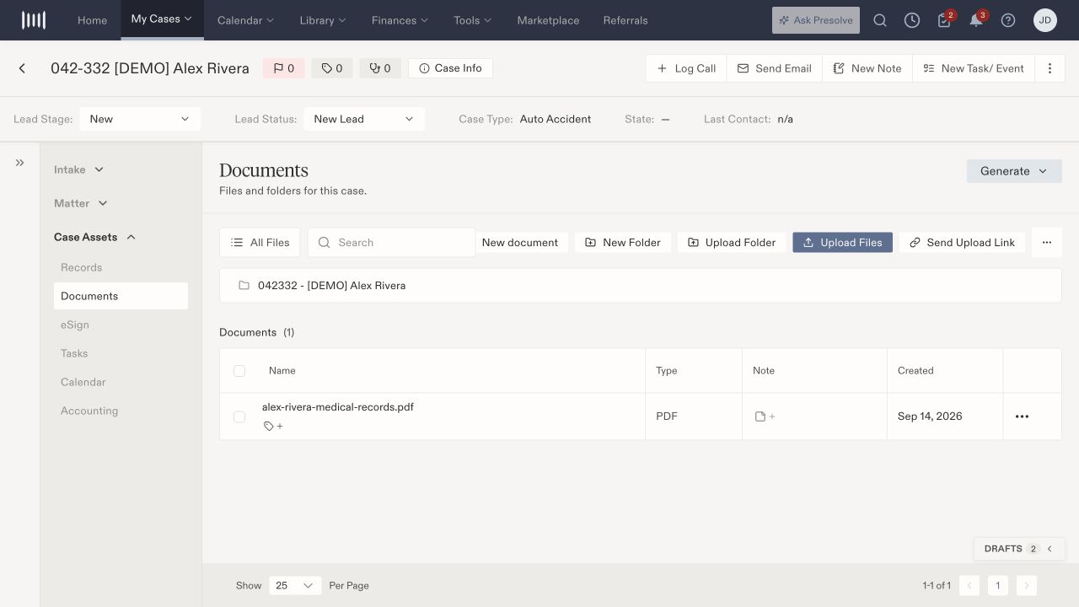Viewport: 1079px width, 607px height.
Task: Expand the sidebar with double chevron
Action: [19, 163]
